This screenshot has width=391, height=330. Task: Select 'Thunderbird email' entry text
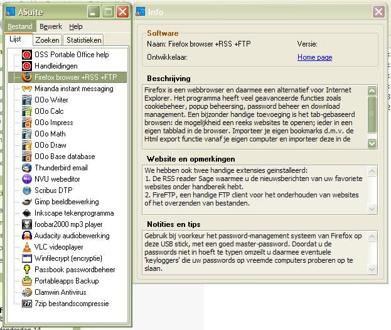pyautogui.click(x=61, y=168)
